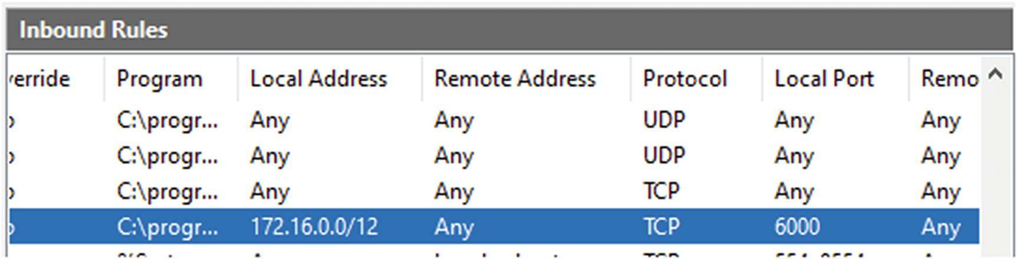Click the Local Address Any cell in second row

pos(269,157)
